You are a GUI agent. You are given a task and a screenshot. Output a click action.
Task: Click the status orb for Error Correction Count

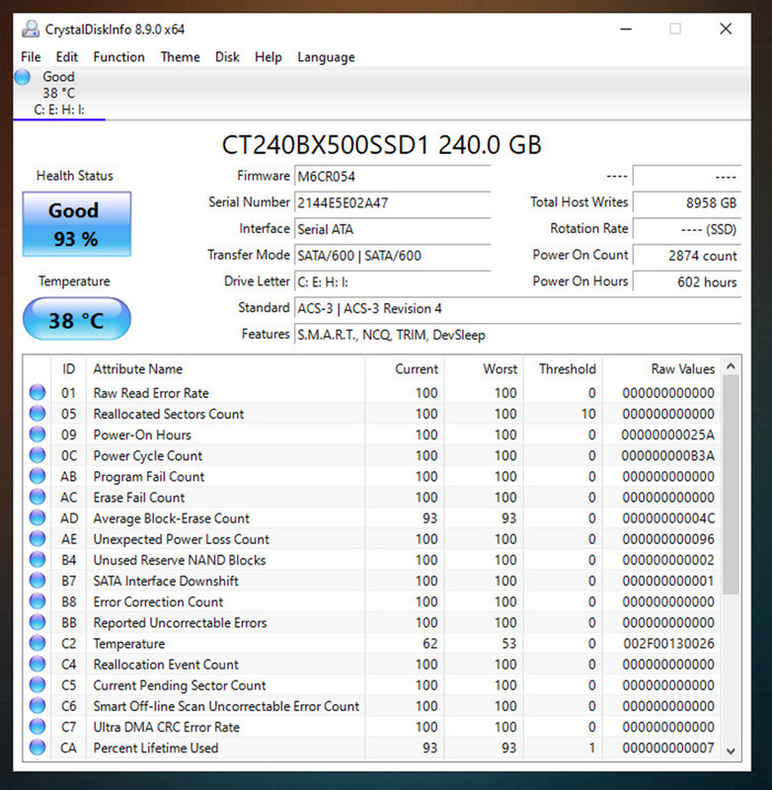[38, 601]
